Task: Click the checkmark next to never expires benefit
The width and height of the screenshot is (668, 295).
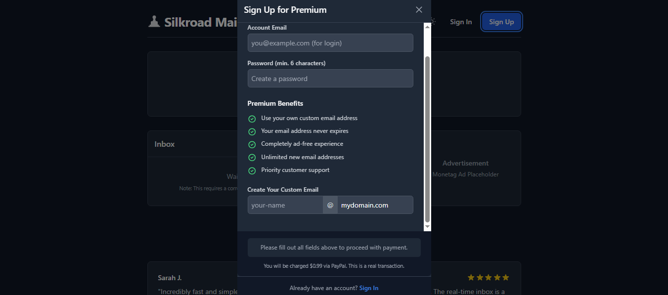Action: [x=252, y=131]
